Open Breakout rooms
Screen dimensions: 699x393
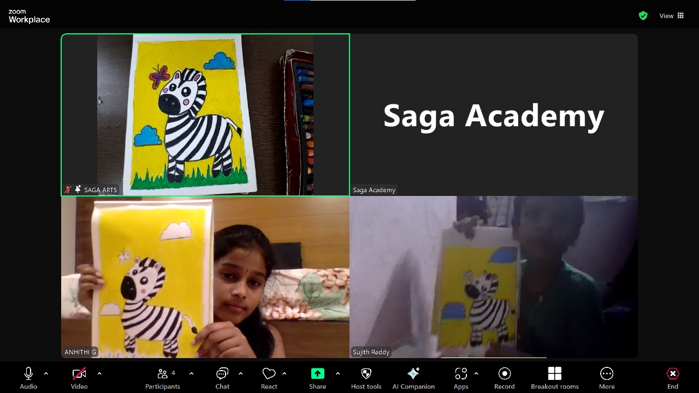pyautogui.click(x=555, y=378)
